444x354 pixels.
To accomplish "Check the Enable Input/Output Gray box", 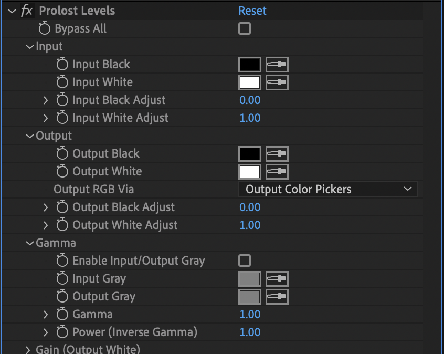I will click(x=245, y=261).
